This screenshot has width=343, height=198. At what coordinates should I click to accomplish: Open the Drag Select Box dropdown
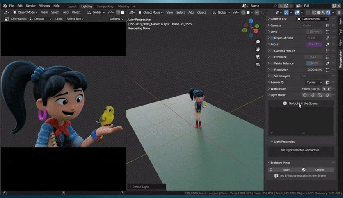click(x=75, y=19)
